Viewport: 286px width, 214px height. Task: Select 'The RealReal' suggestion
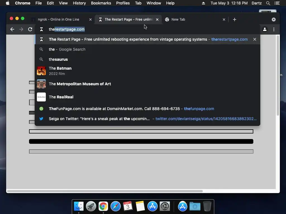pyautogui.click(x=147, y=97)
